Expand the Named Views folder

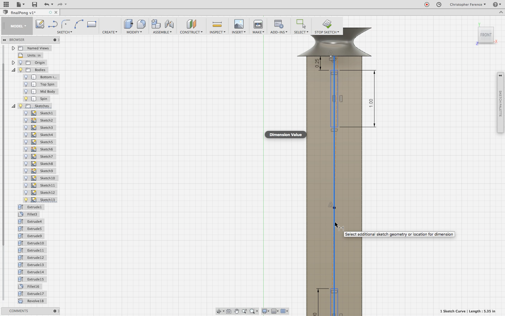[13, 48]
